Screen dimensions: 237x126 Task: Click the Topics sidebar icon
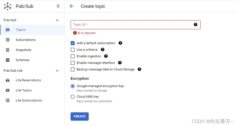(8, 30)
